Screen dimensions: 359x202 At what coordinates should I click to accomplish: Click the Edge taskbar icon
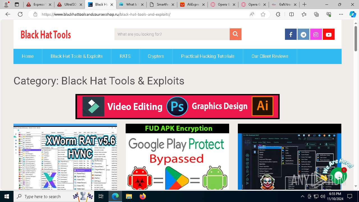[115, 196]
